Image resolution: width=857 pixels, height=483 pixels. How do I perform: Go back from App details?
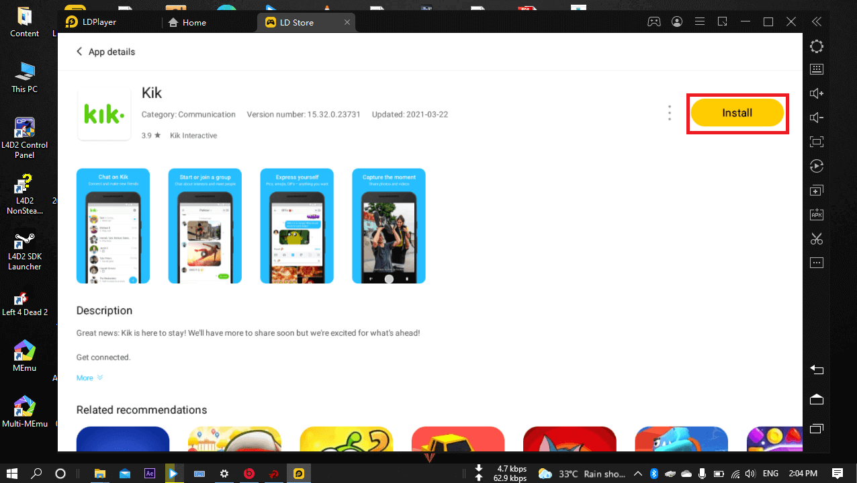79,52
